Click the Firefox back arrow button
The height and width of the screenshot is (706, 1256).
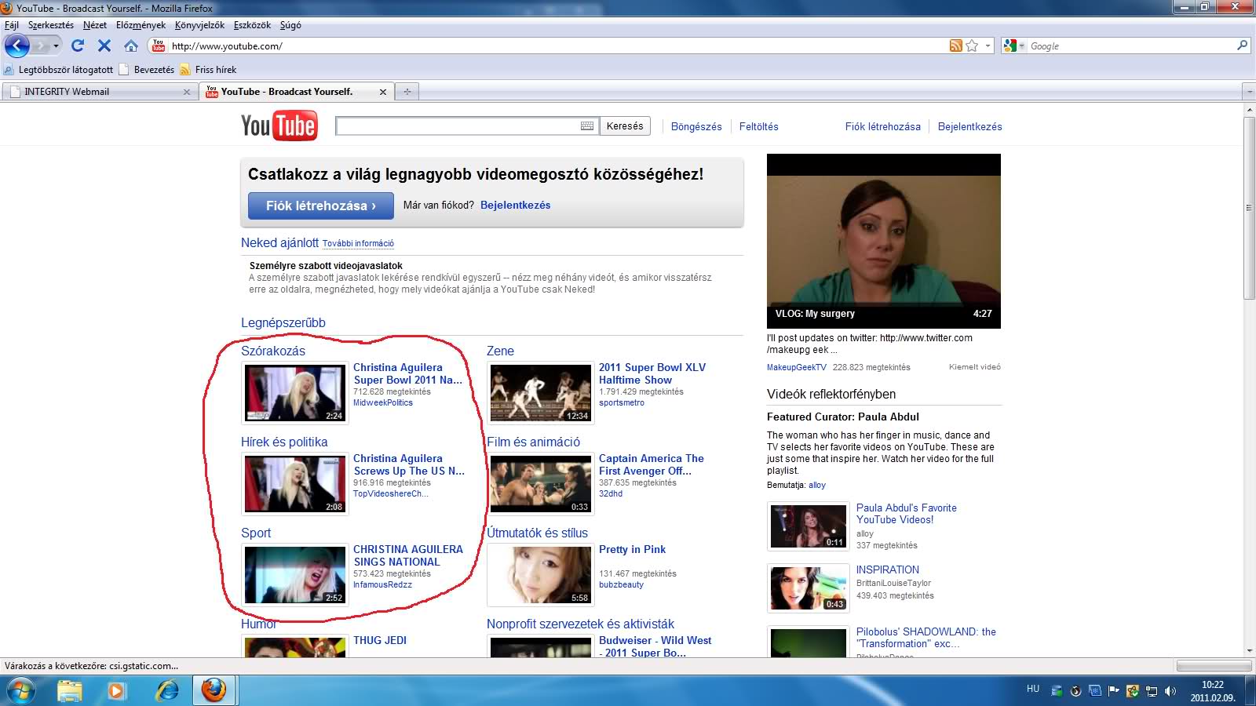pyautogui.click(x=17, y=45)
